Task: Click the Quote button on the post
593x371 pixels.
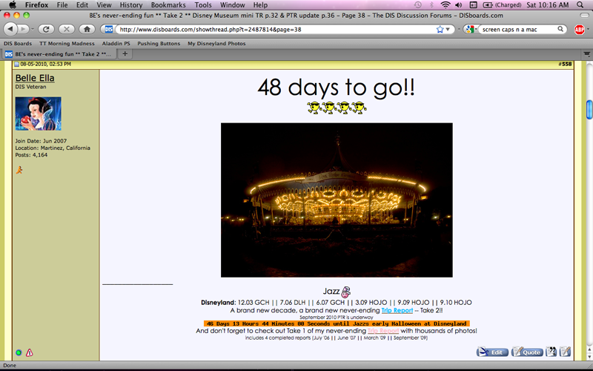Action: click(x=527, y=352)
